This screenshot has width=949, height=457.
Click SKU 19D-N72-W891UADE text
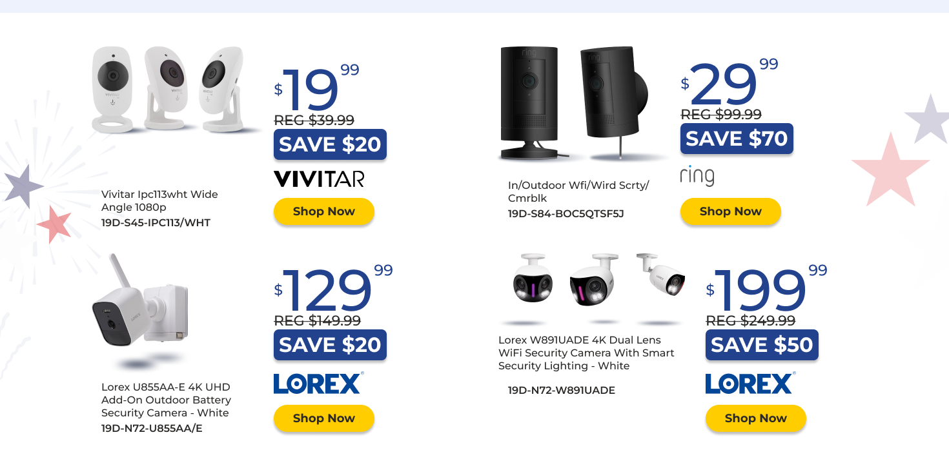click(561, 390)
